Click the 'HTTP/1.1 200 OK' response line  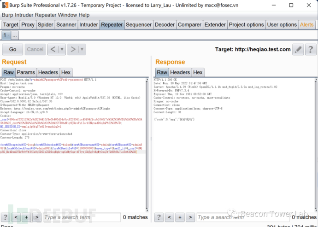165,80
